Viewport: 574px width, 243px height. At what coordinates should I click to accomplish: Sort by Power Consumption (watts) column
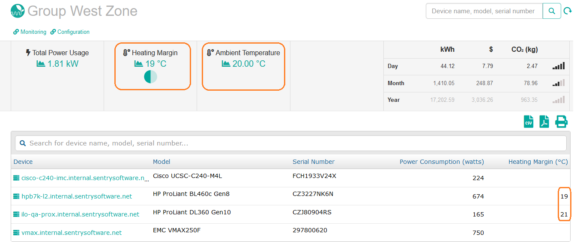pyautogui.click(x=442, y=162)
